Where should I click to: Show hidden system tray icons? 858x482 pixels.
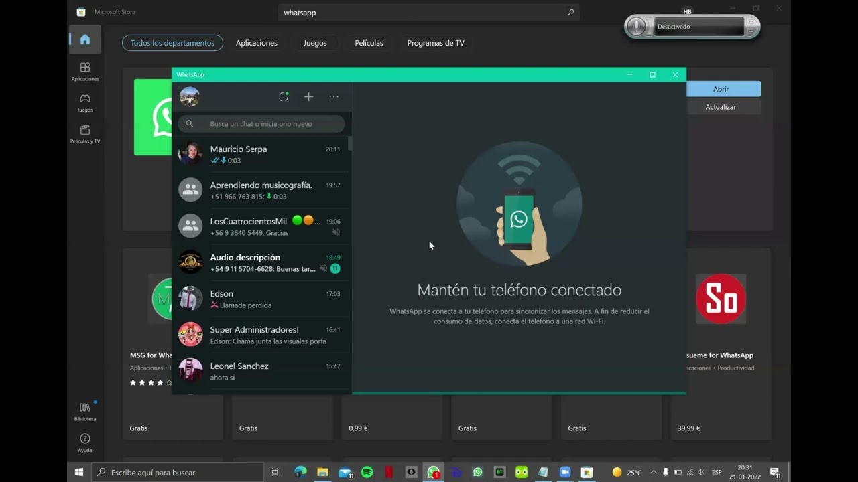pos(654,472)
